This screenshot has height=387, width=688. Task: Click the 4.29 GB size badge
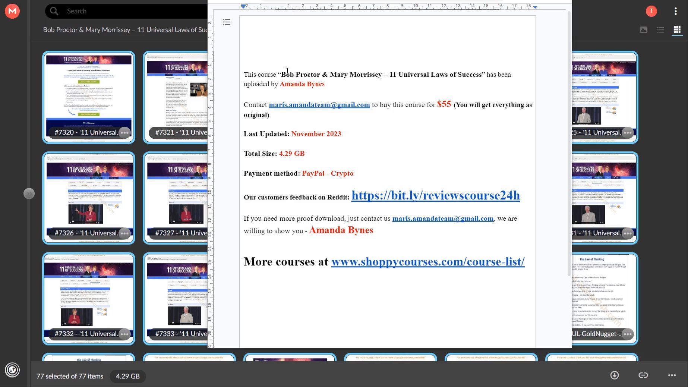128,376
